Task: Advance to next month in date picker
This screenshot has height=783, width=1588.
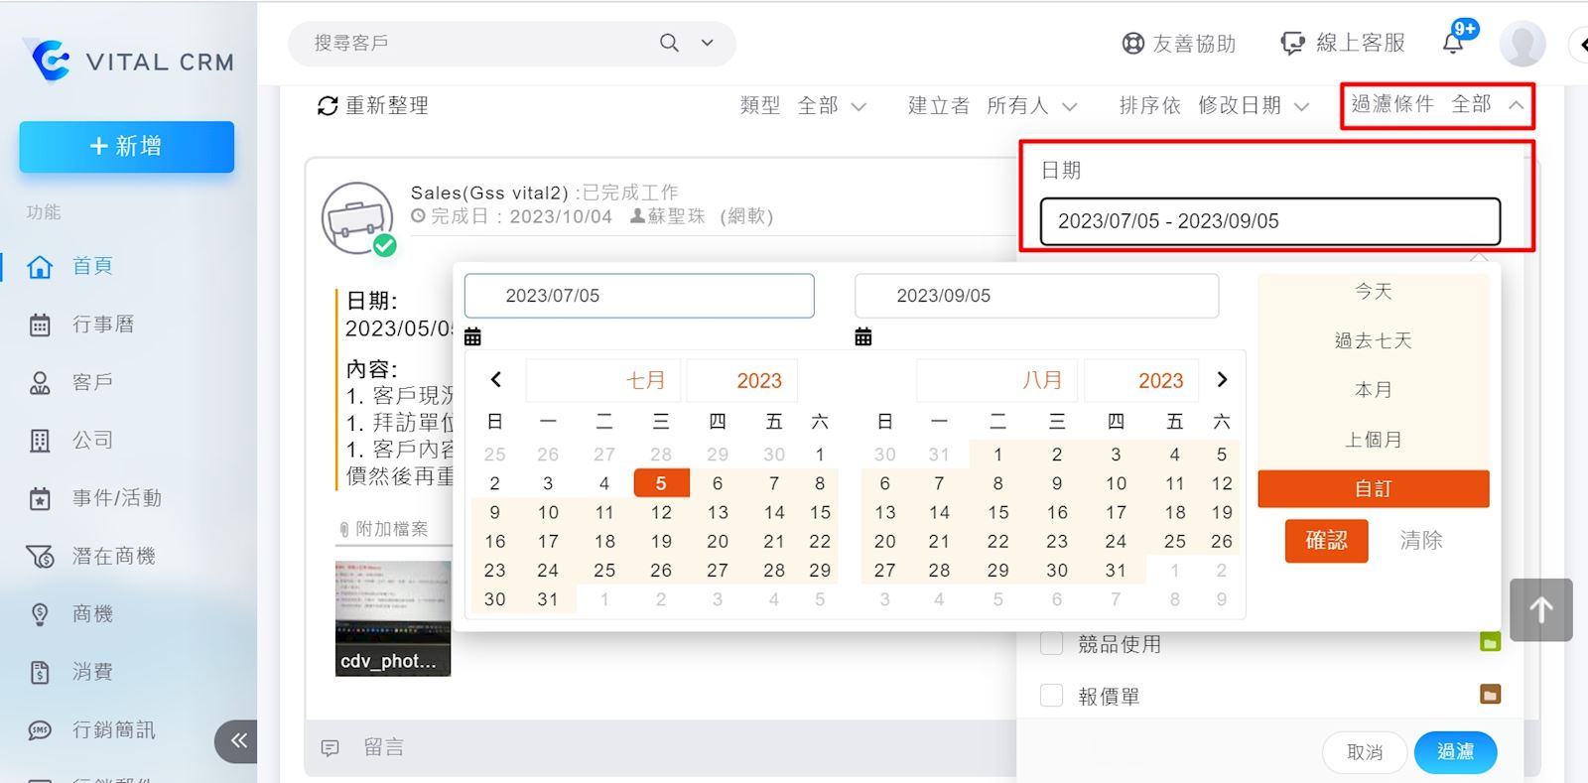Action: click(x=1222, y=380)
